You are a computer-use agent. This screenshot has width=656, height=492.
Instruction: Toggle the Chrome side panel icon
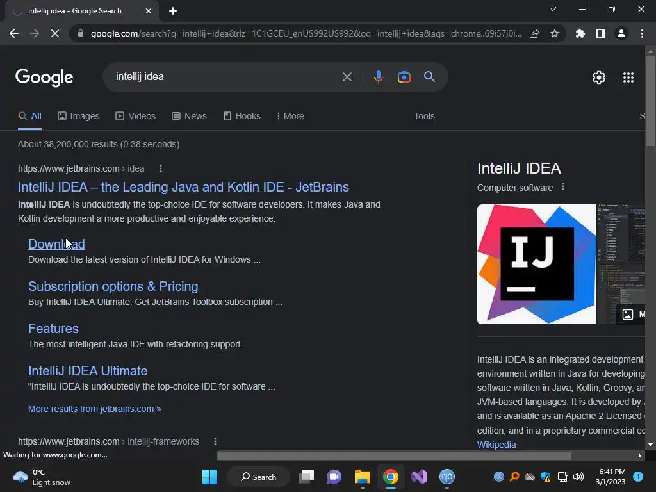point(601,33)
